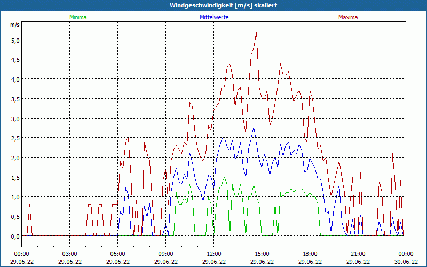Click the 21:00 time axis label

tap(358, 254)
